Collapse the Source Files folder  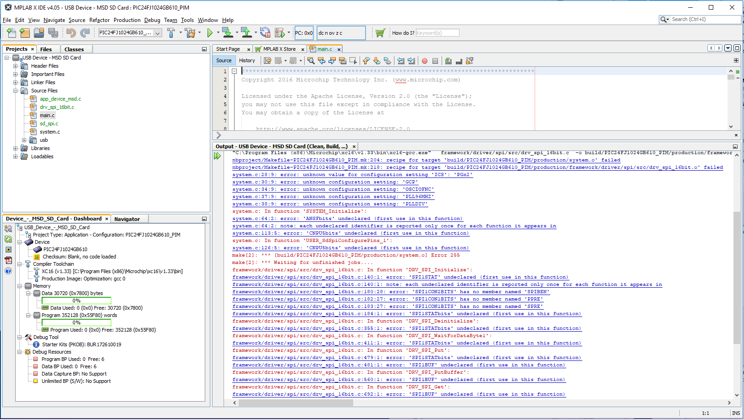pos(15,91)
